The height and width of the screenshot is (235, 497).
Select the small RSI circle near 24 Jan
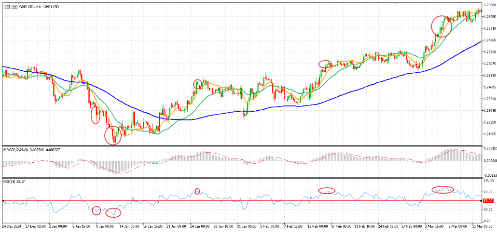pyautogui.click(x=197, y=191)
